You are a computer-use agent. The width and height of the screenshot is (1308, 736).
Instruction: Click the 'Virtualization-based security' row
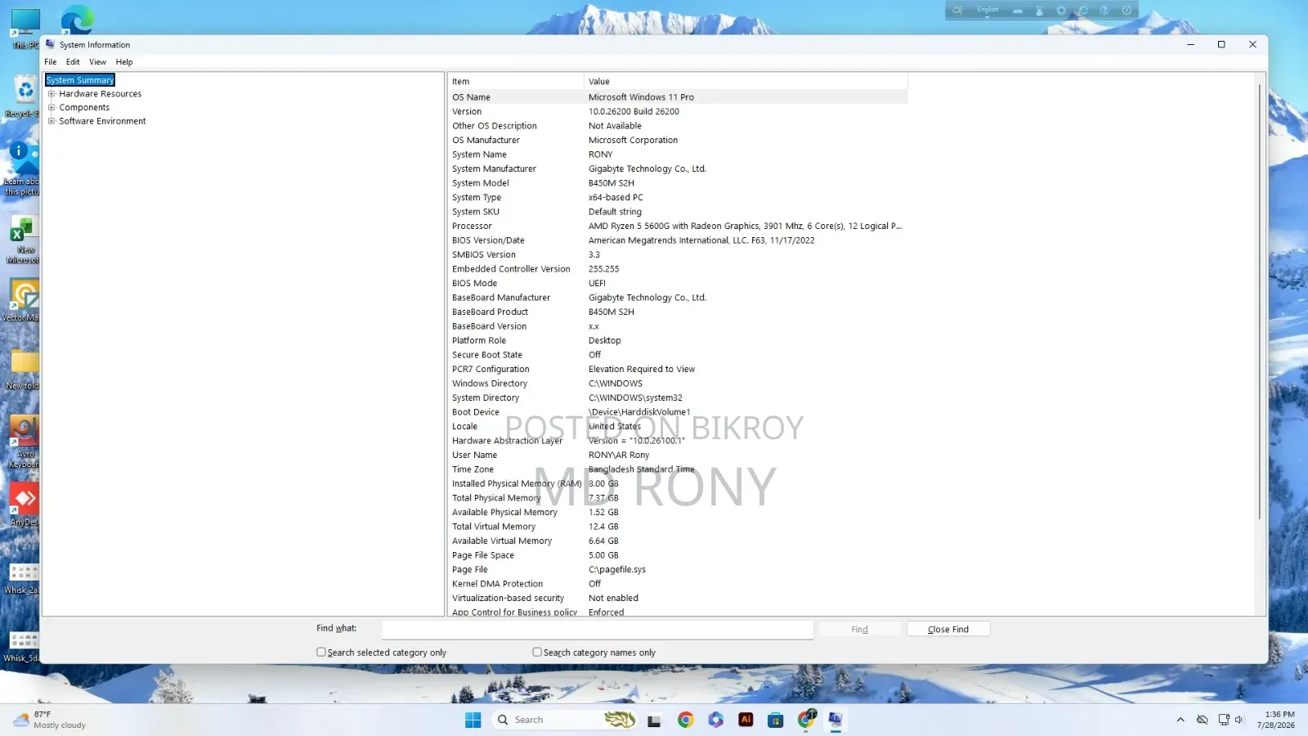click(678, 599)
